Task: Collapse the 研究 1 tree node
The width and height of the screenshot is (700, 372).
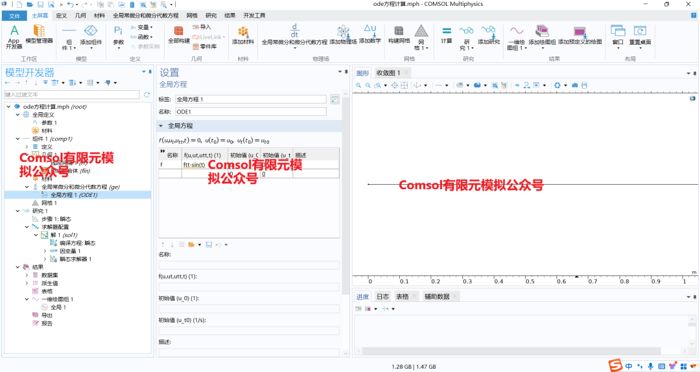Action: point(17,211)
